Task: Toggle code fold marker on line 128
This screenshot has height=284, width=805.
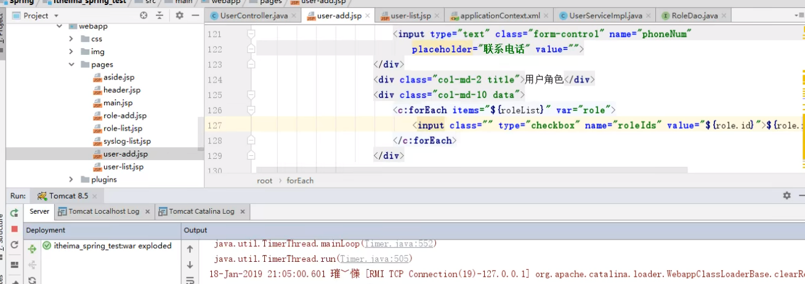Action: (251, 140)
